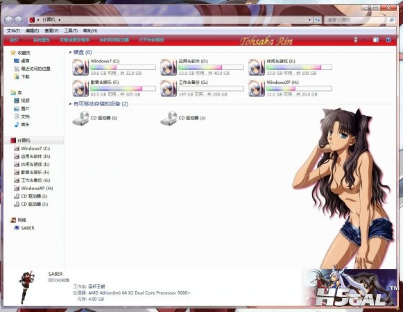
Task: Collapse the 硬盘 (6) group
Action: pyautogui.click(x=70, y=53)
